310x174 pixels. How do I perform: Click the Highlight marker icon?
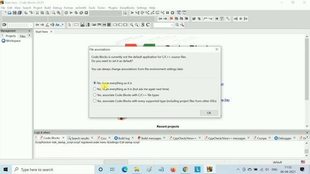(47, 25)
